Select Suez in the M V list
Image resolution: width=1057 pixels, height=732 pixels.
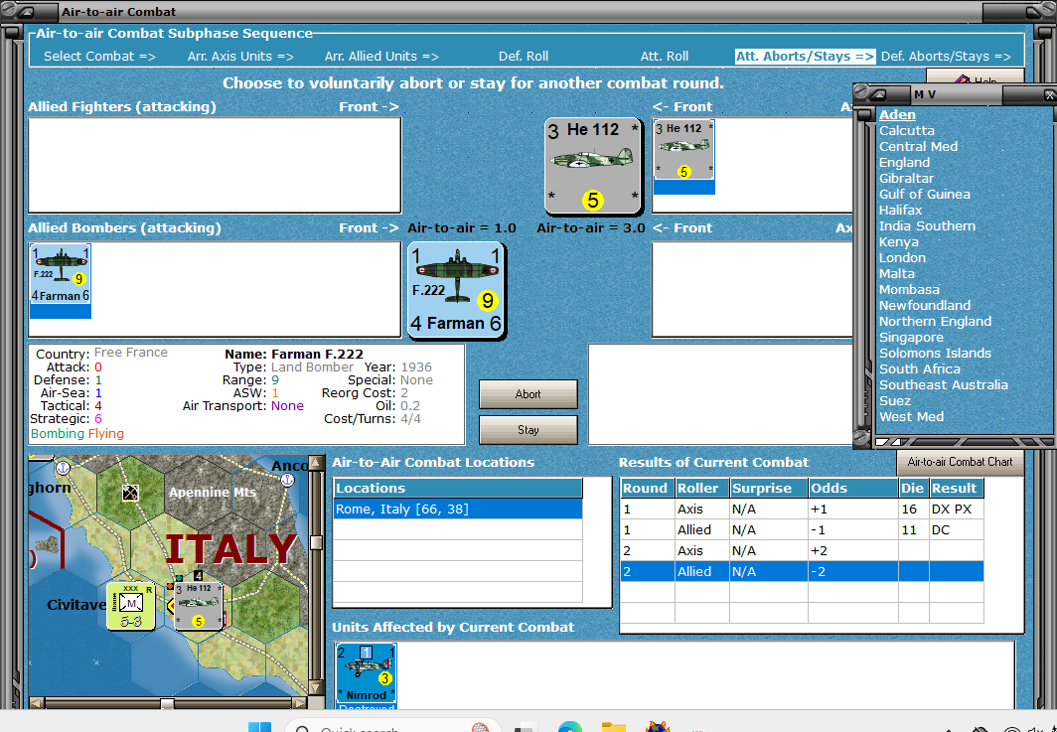click(894, 401)
